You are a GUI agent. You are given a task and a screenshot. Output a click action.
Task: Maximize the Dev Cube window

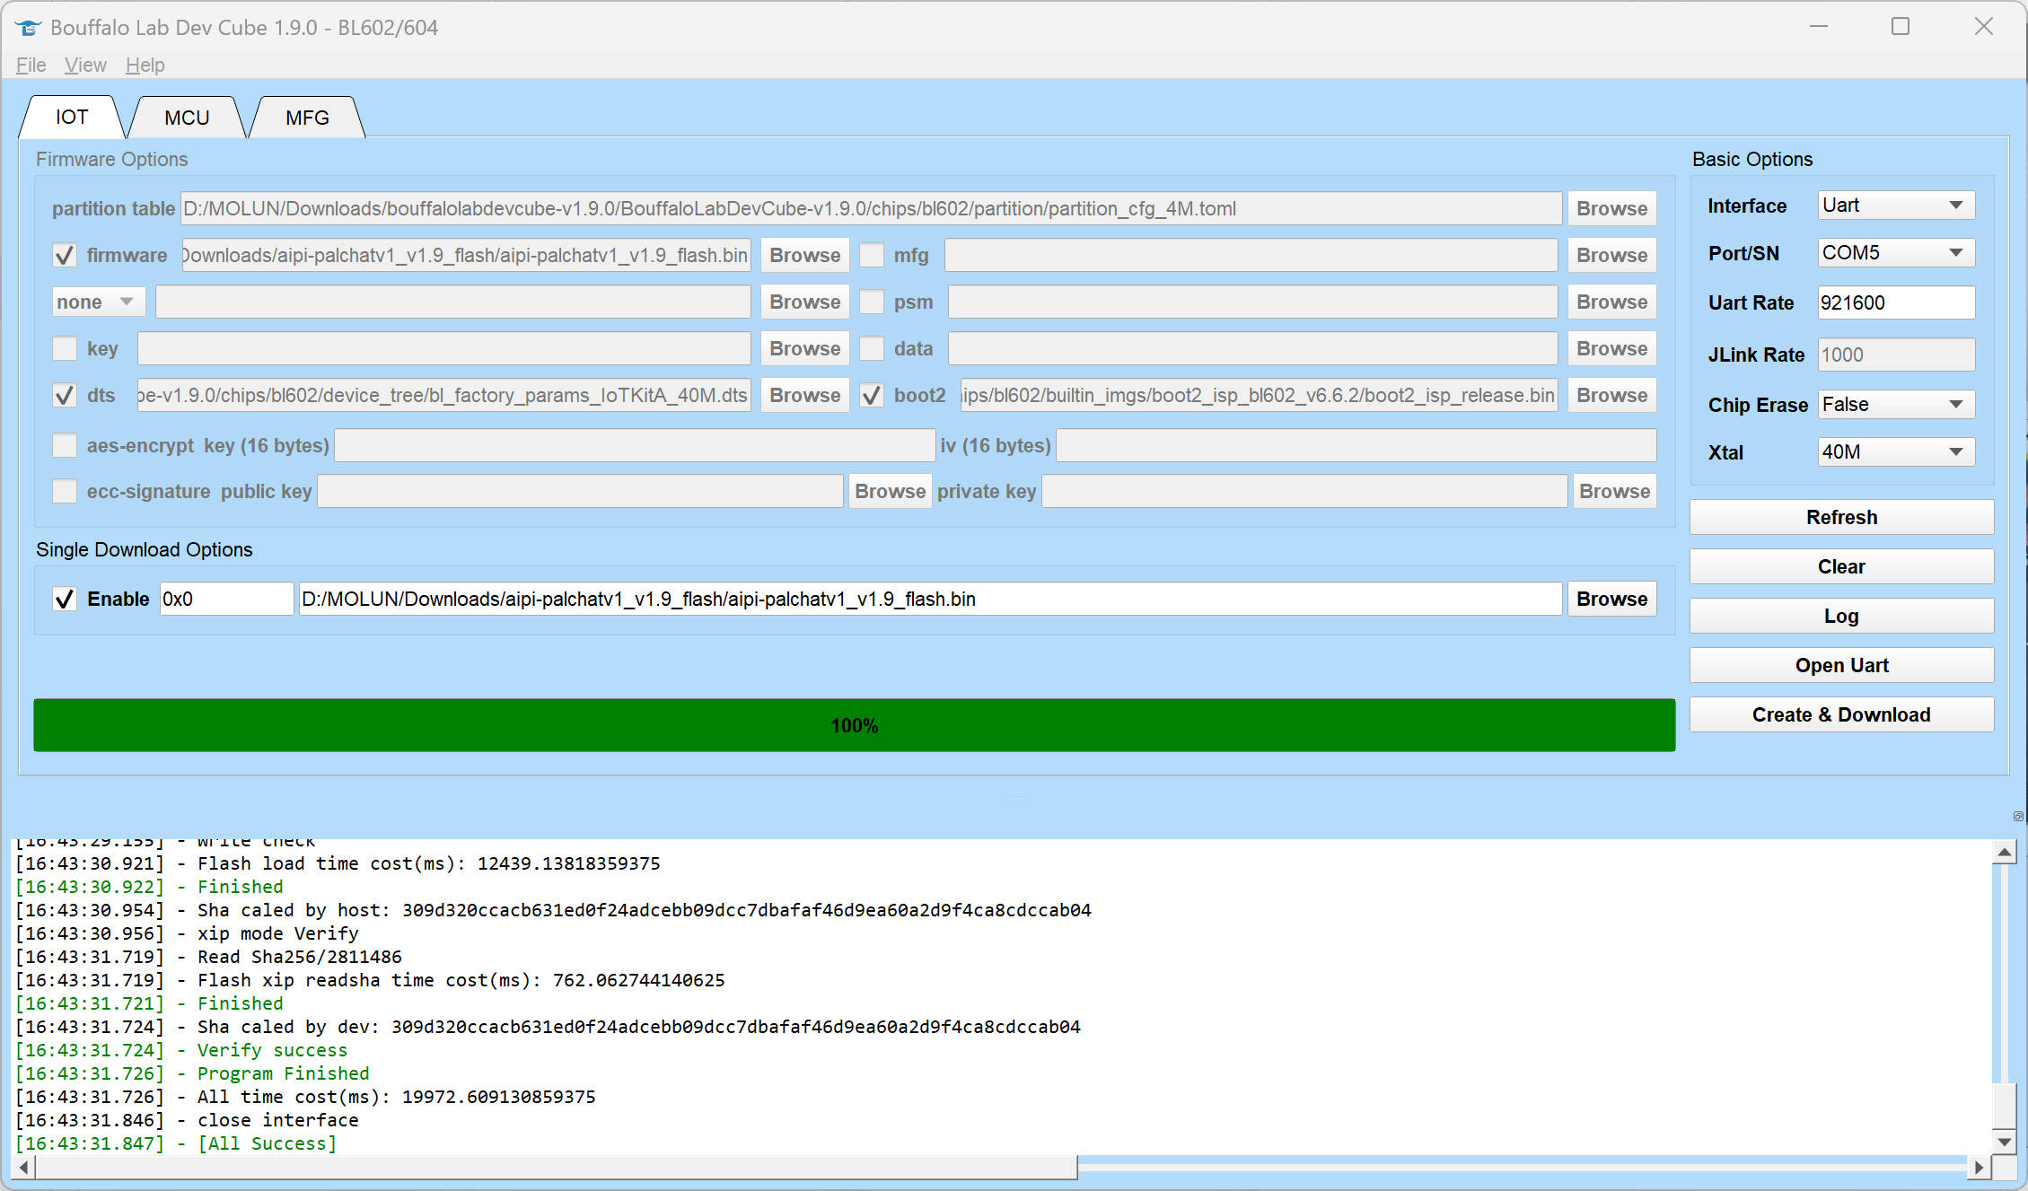pyautogui.click(x=1901, y=27)
